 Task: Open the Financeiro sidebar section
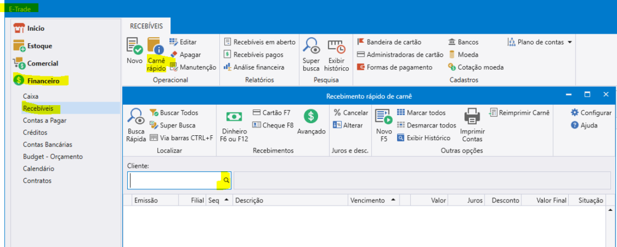point(41,81)
